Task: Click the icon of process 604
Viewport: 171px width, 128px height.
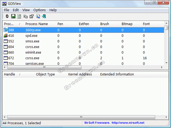Action: click(x=5, y=47)
